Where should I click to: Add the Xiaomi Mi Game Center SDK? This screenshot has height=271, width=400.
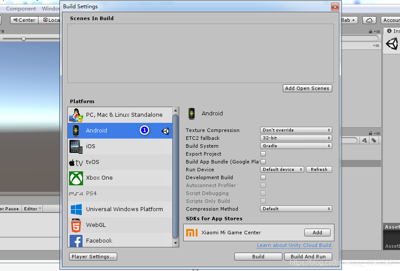(317, 233)
